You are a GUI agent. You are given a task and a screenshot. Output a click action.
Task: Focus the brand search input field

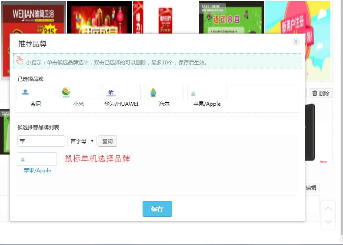pos(41,141)
